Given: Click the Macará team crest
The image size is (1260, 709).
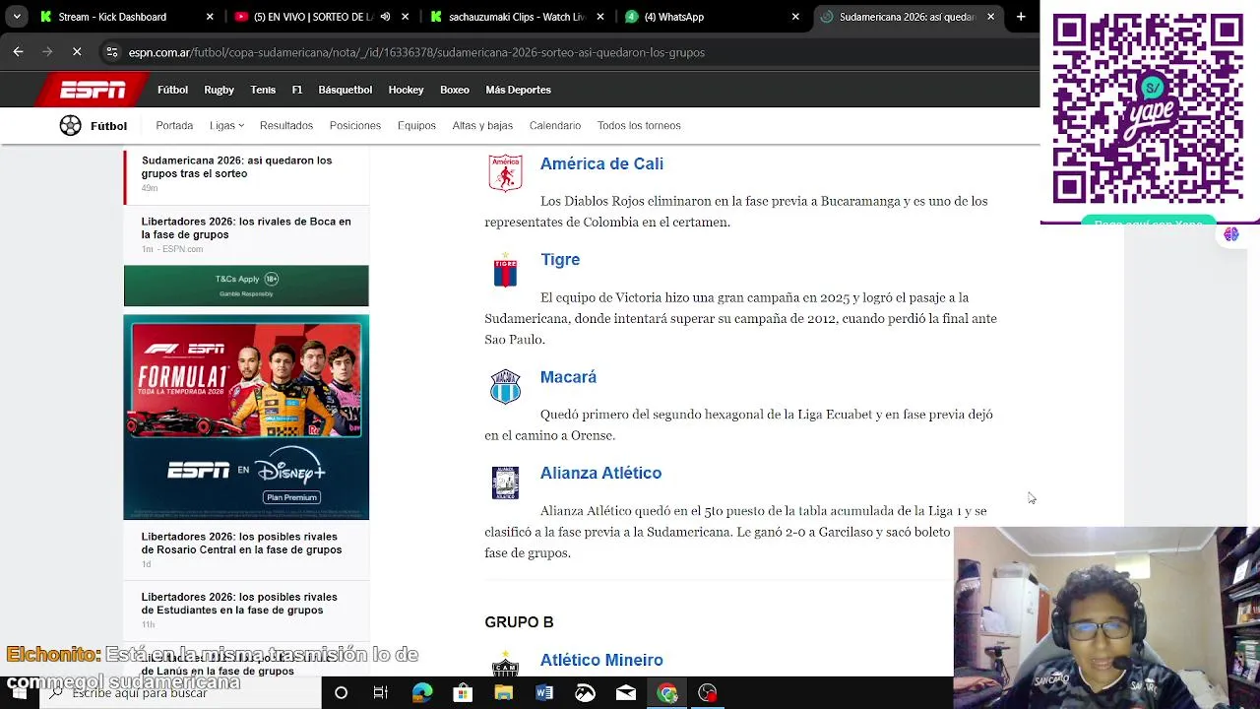Looking at the screenshot, I should [505, 386].
